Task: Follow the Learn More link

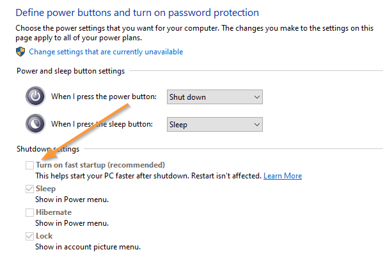Action: point(283,176)
